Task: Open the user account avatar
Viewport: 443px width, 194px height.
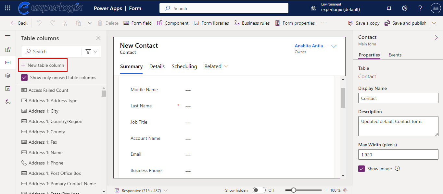Action: click(435, 8)
